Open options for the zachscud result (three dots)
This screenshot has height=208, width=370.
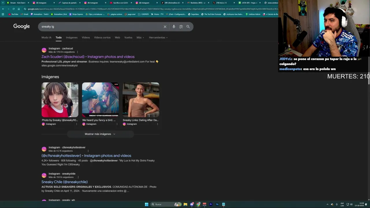pos(77,52)
